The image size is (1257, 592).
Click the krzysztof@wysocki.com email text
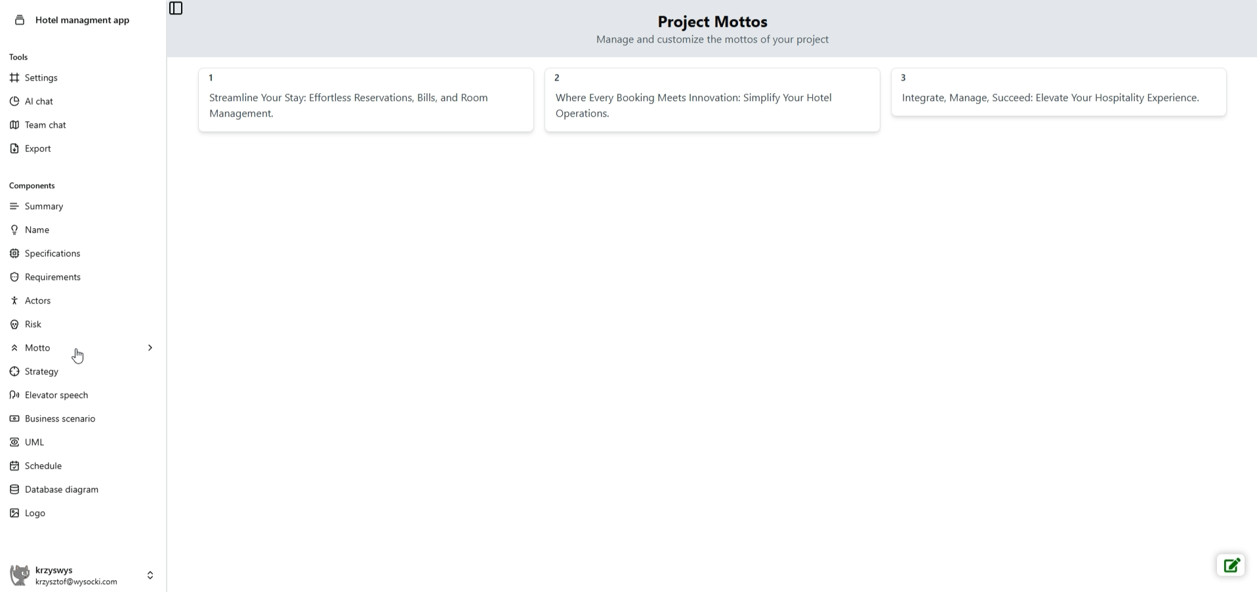tap(76, 582)
